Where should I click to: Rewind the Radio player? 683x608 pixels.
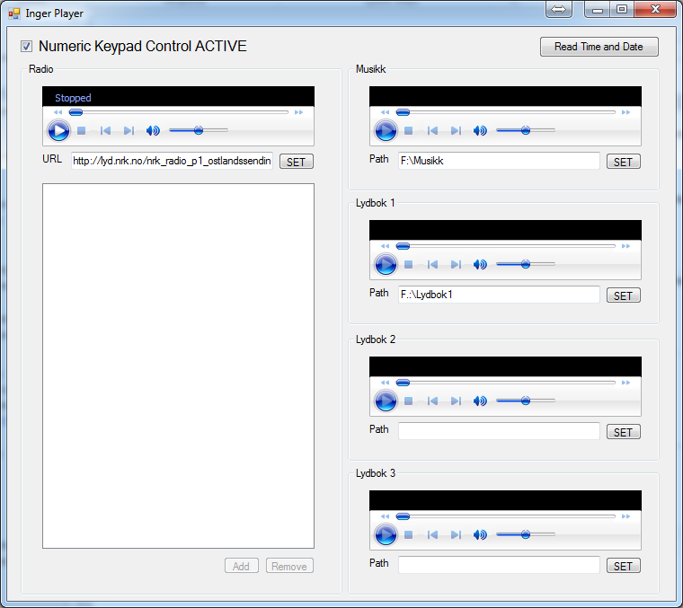coord(58,112)
